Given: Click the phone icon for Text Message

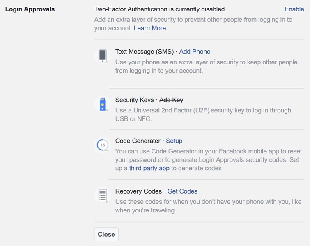Looking at the screenshot, I should coord(103,56).
